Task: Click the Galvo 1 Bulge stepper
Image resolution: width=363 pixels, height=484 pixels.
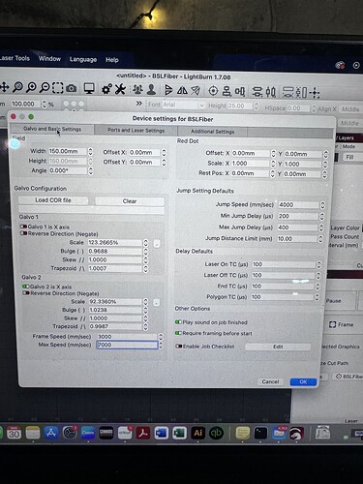Action: (x=145, y=251)
